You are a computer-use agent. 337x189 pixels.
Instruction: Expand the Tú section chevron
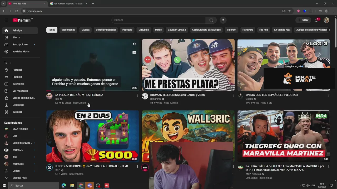[x=10, y=63]
